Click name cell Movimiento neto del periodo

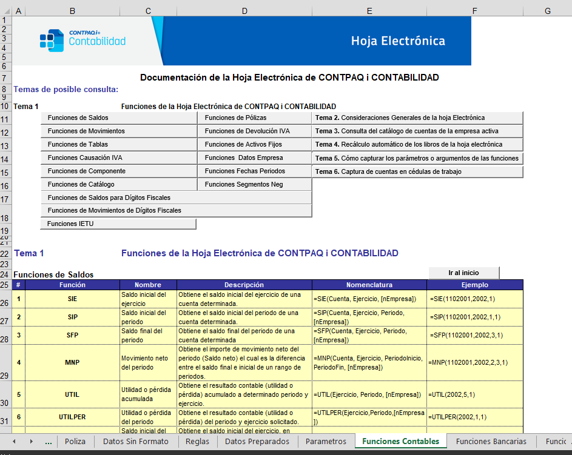148,363
